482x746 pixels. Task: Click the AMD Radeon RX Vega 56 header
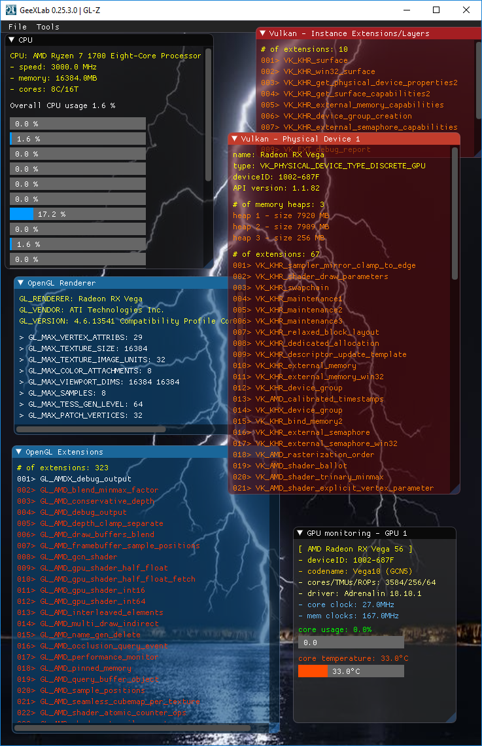point(355,549)
